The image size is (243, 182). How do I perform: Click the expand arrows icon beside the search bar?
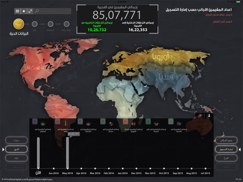point(30,11)
